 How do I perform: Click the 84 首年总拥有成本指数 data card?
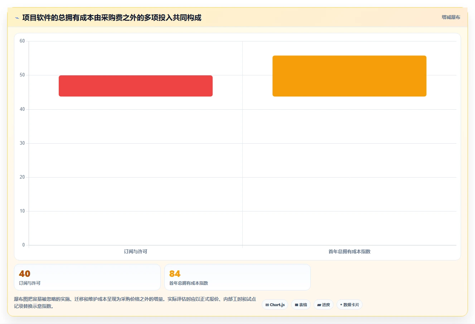click(x=237, y=277)
